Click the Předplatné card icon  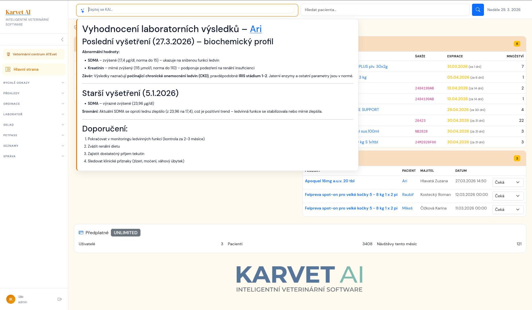point(81,232)
